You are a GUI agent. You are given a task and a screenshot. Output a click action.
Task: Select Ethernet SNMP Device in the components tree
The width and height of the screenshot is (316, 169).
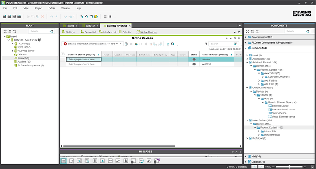[x=284, y=109]
